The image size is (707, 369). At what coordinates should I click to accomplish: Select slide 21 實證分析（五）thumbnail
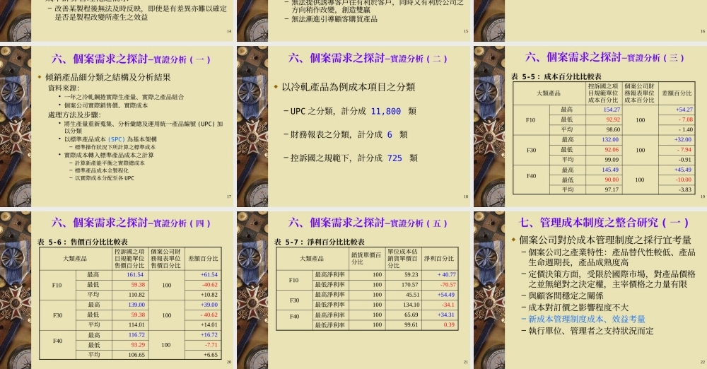[x=353, y=290]
